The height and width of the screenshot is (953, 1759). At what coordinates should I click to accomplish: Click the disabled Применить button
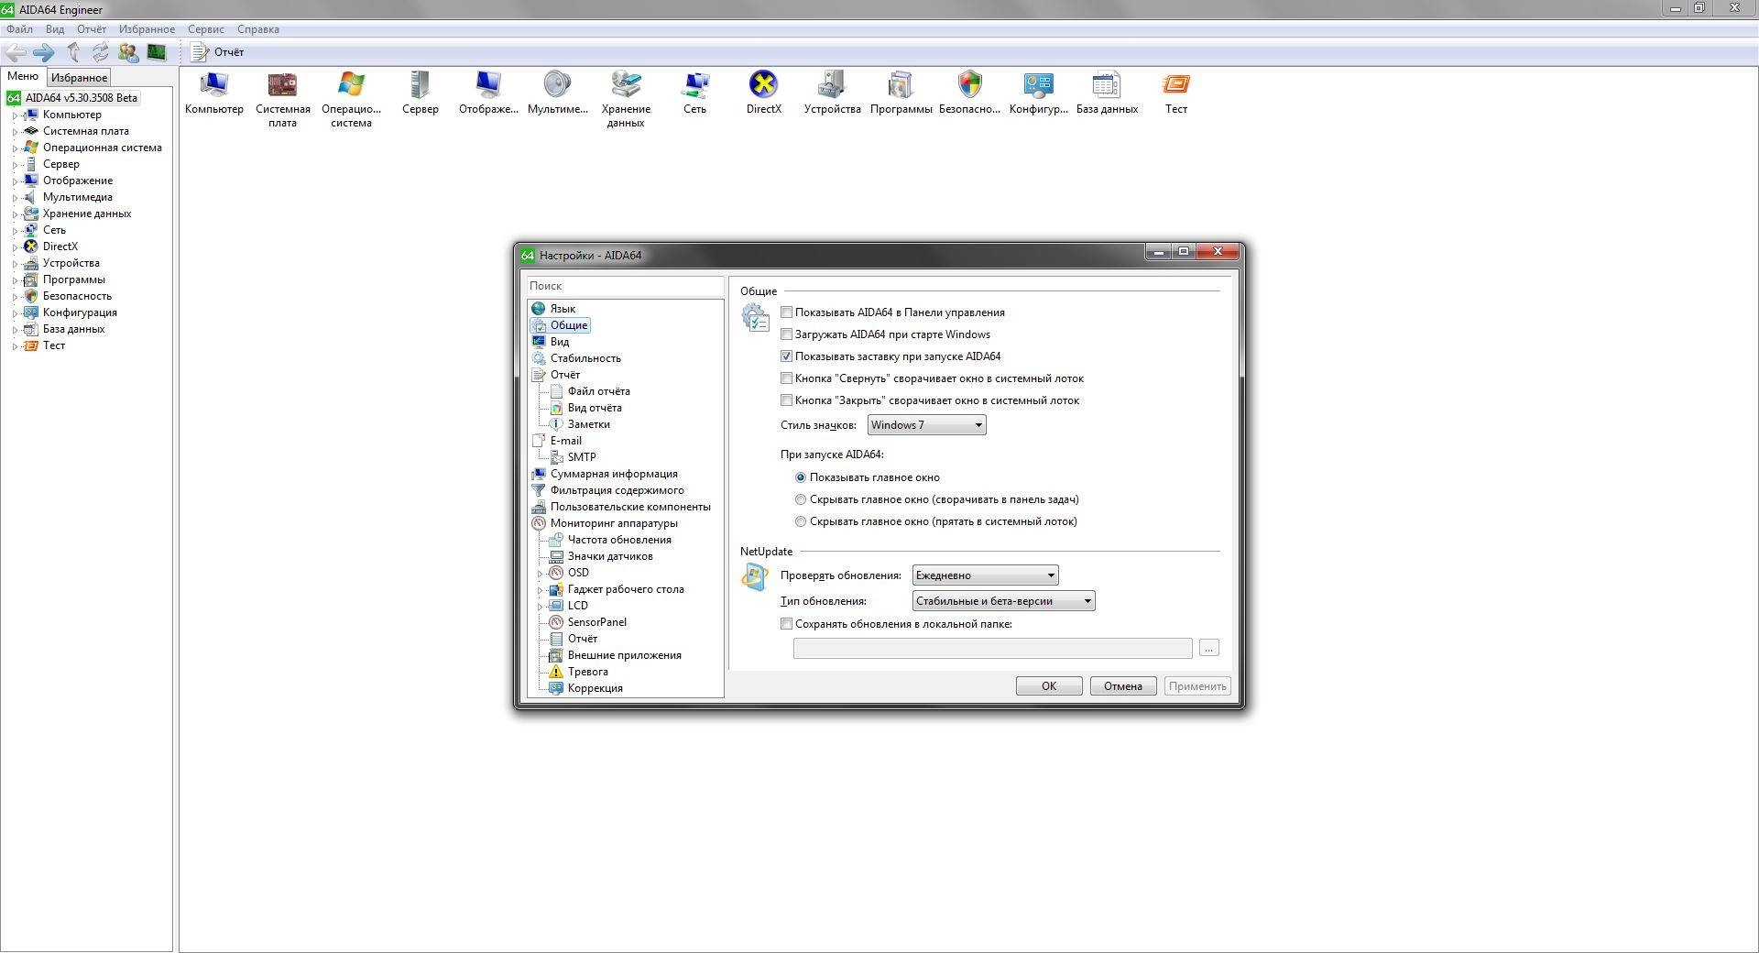(x=1197, y=686)
